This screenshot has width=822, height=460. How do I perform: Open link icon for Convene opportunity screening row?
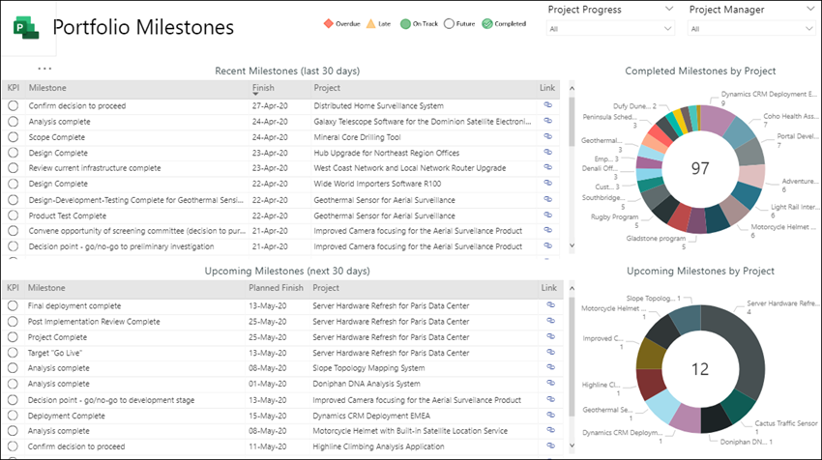click(547, 231)
